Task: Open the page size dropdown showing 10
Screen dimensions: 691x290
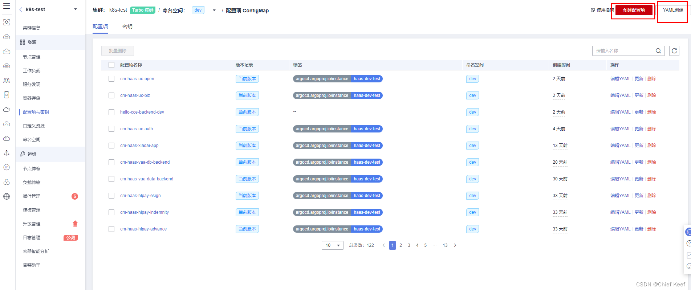Action: 333,245
